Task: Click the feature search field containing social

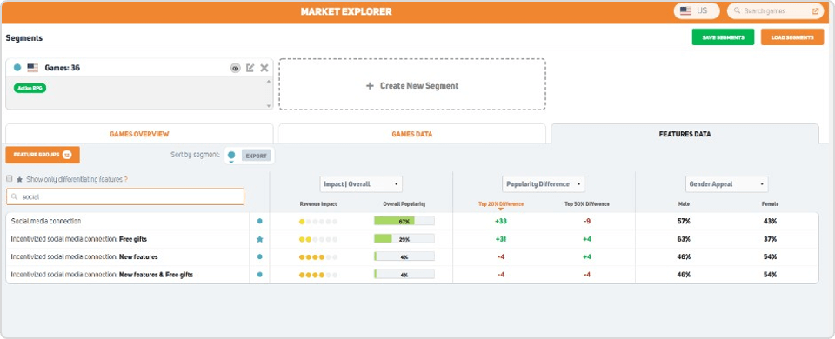Action: pos(125,196)
